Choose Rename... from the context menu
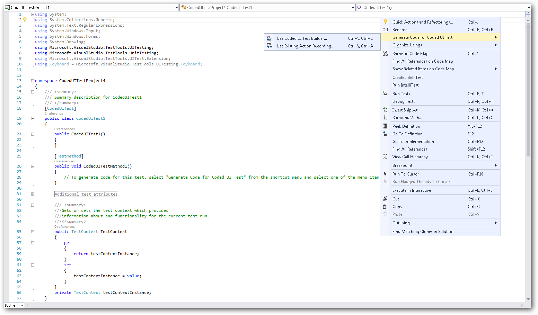 440,29
